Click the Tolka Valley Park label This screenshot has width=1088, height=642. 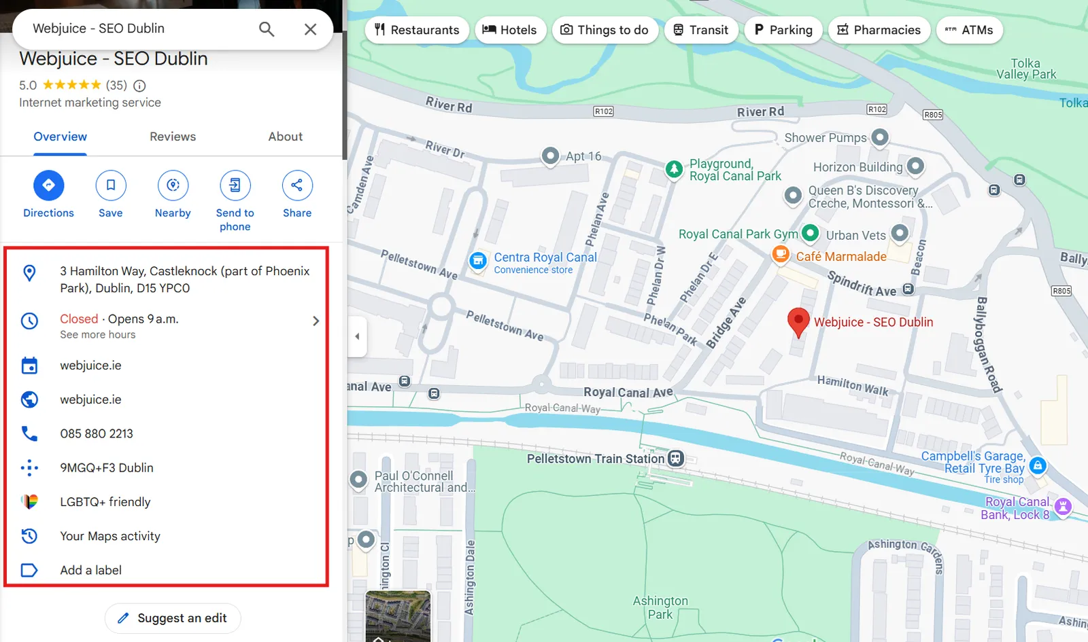point(1026,69)
